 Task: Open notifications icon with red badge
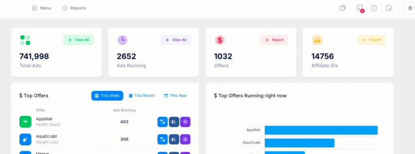[360, 8]
